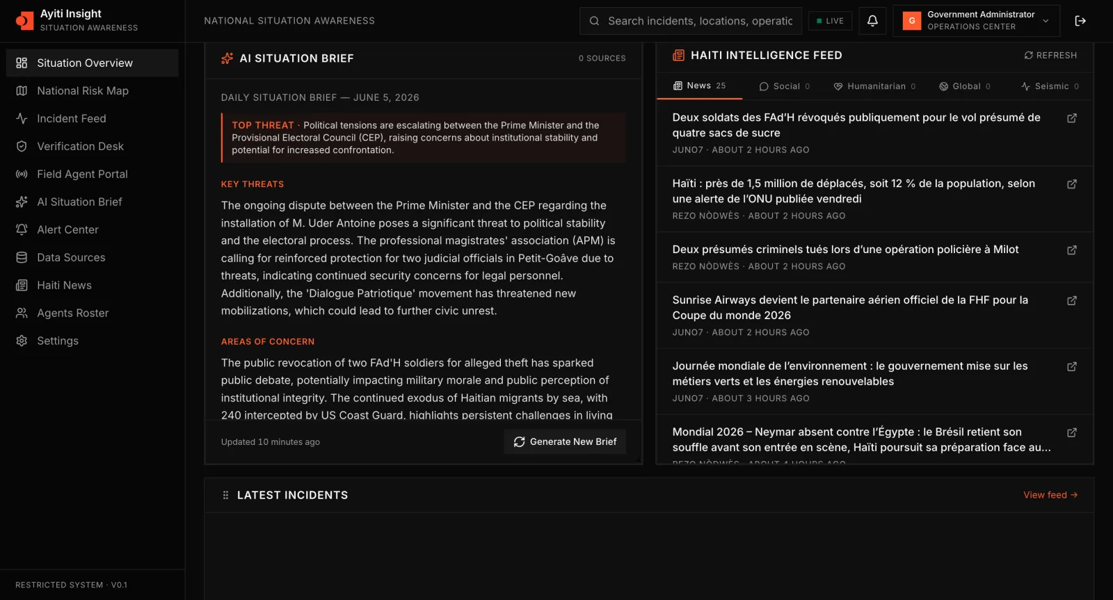This screenshot has height=600, width=1113.
Task: Open Situation Overview grid icon
Action: 22,63
